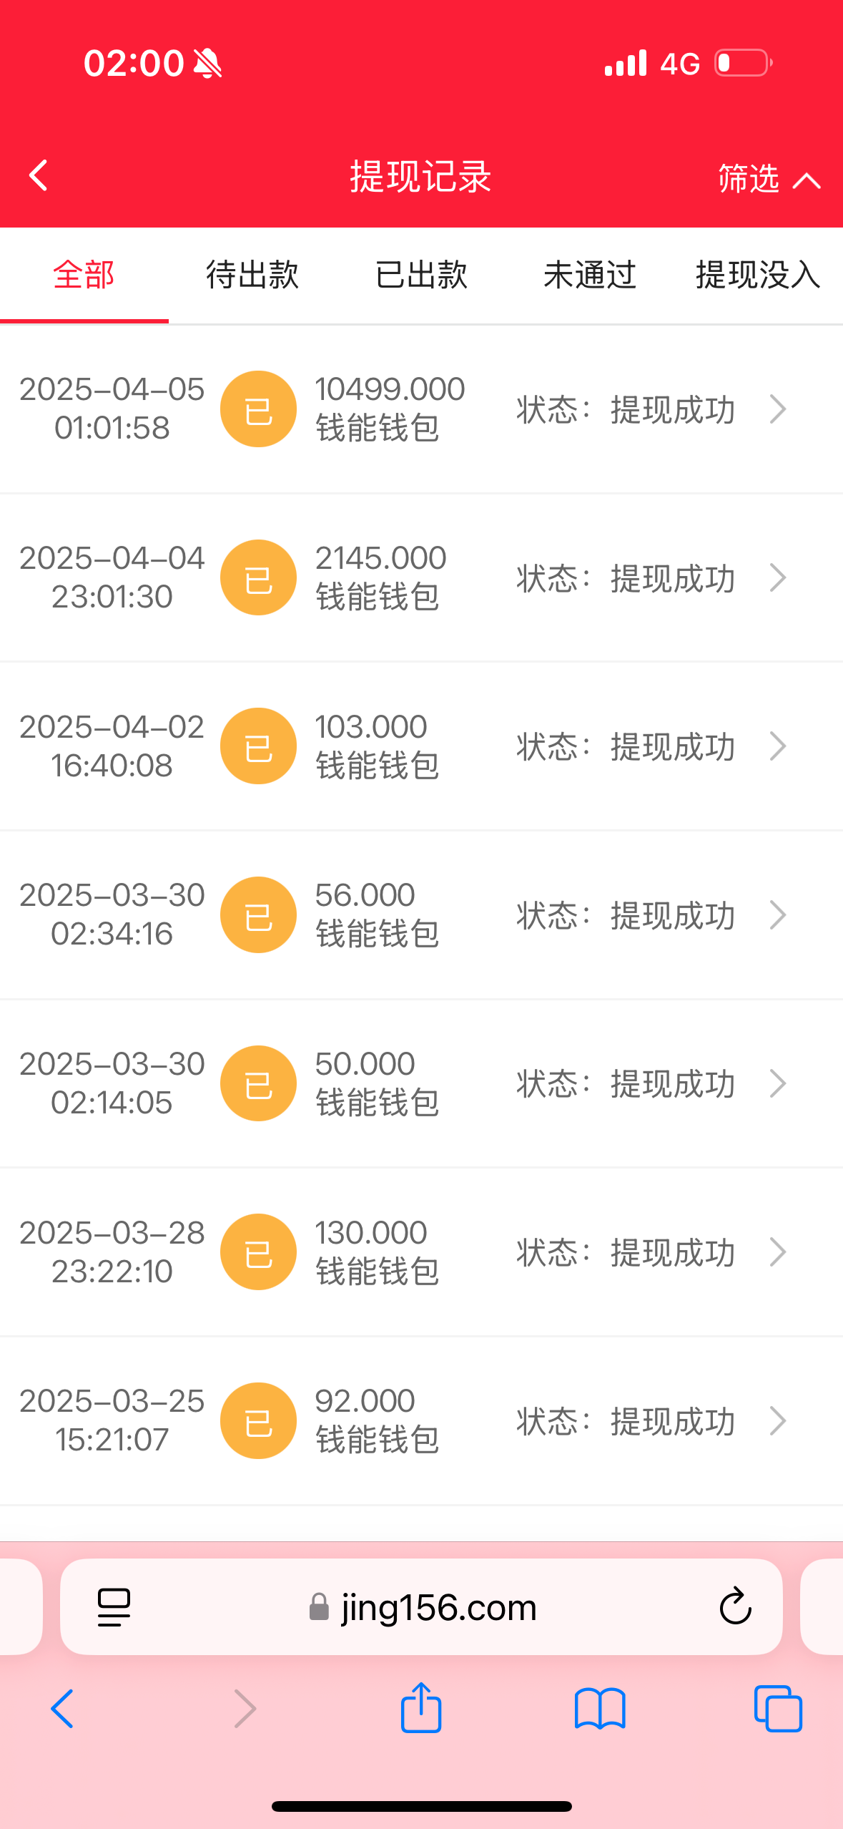Viewport: 843px width, 1829px height.
Task: Reload the page with the refresh icon
Action: click(735, 1607)
